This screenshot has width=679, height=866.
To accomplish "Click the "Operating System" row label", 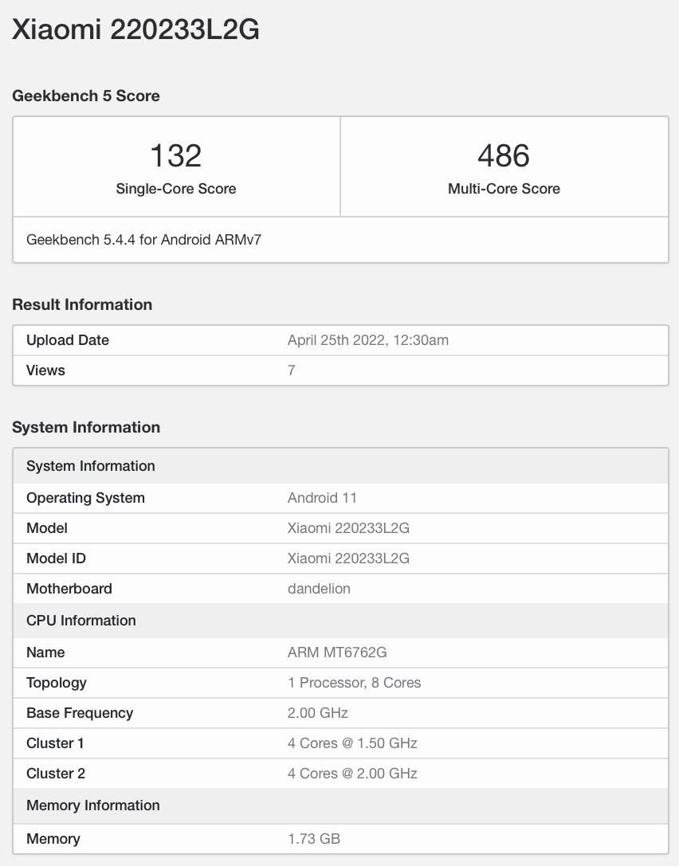I will 85,498.
